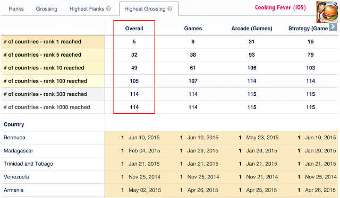The image size is (340, 198).
Task: Click Venezuela Arcade date Nov 21, 2014
Action: tap(262, 177)
